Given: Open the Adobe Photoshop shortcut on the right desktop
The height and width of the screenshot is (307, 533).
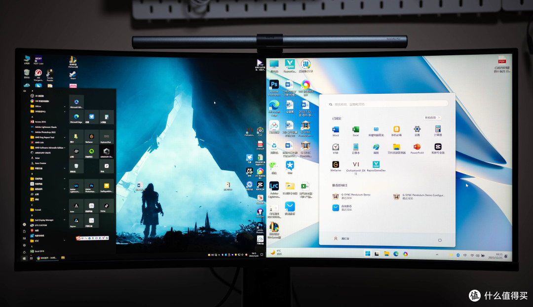Looking at the screenshot, I should tap(274, 88).
